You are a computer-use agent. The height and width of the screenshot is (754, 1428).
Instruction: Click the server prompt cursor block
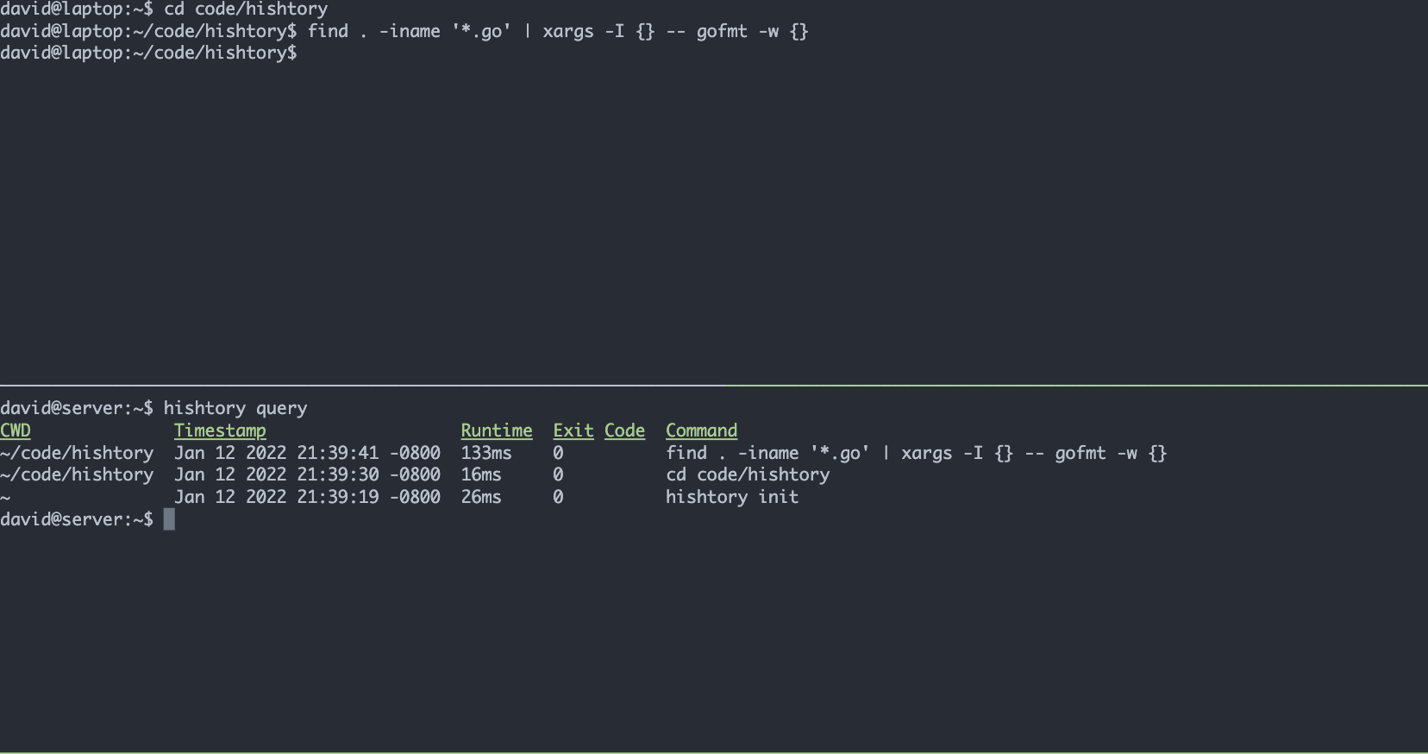pyautogui.click(x=169, y=518)
